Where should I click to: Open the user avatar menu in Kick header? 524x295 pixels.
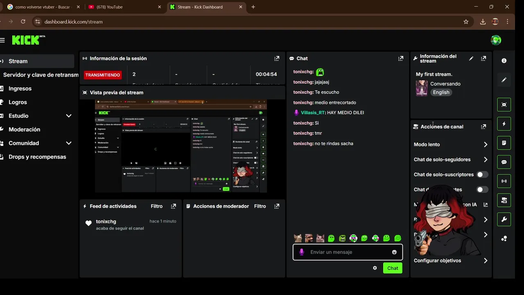(x=496, y=40)
